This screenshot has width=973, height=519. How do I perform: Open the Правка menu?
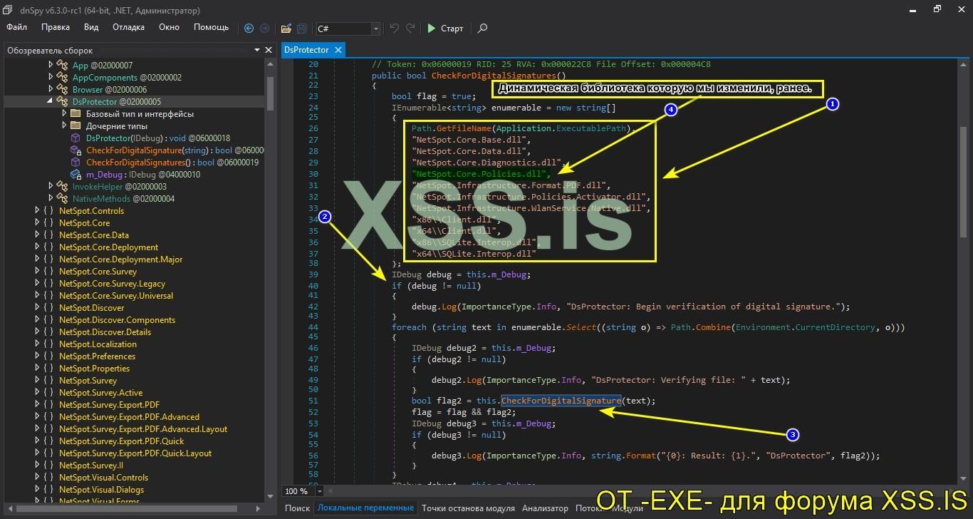tap(56, 27)
